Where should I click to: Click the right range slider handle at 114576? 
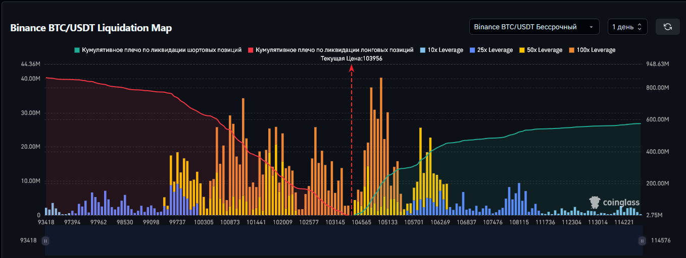pyautogui.click(x=642, y=241)
